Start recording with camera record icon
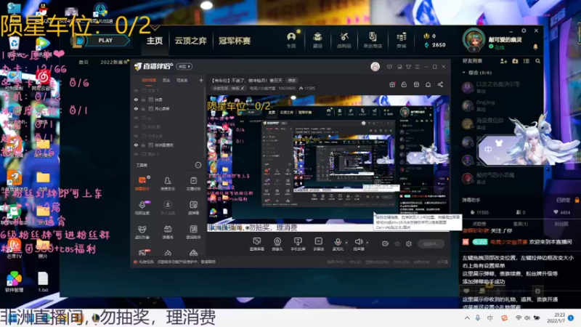The width and height of the screenshot is (581, 327). (386, 243)
